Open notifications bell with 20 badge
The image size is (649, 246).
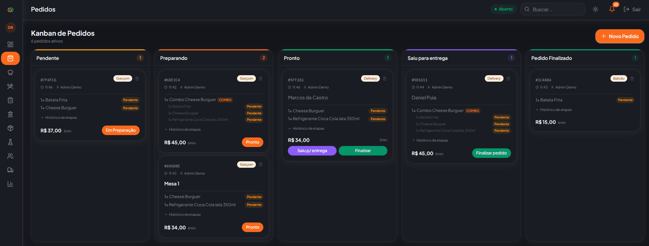tap(612, 9)
